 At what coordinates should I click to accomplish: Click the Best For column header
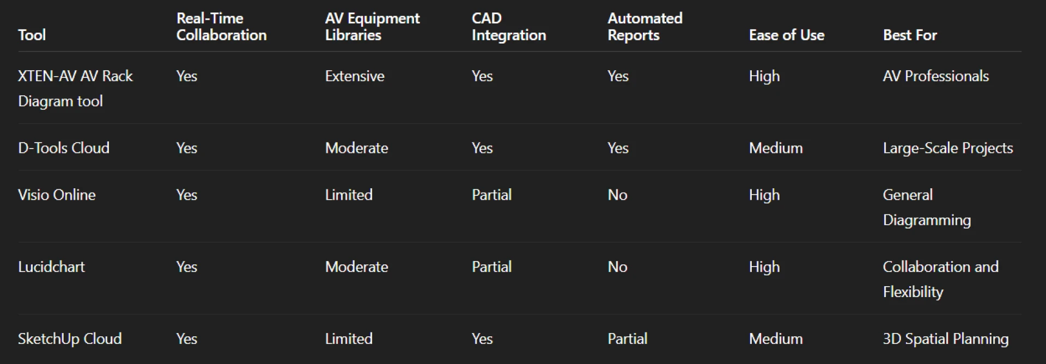pyautogui.click(x=909, y=35)
